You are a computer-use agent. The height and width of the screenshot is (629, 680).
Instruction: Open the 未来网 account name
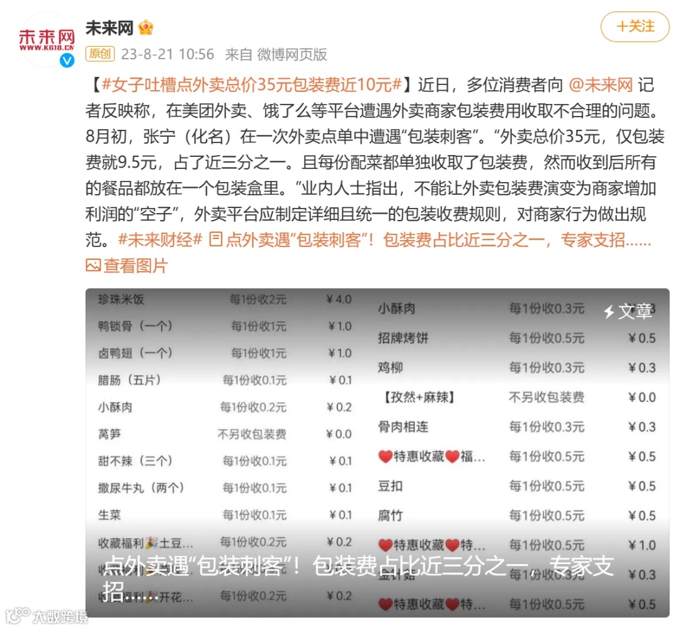110,28
